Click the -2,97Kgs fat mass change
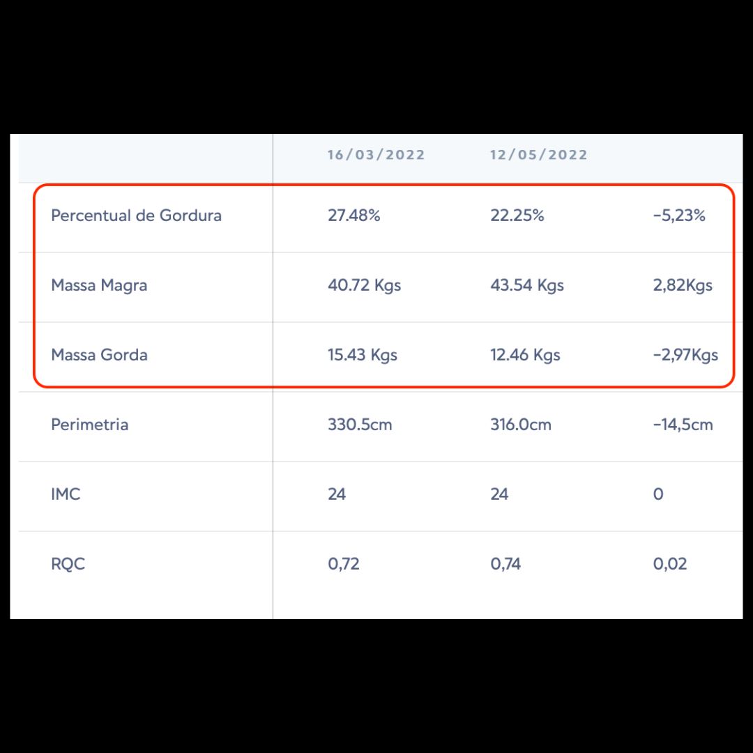753x753 pixels. coord(685,355)
